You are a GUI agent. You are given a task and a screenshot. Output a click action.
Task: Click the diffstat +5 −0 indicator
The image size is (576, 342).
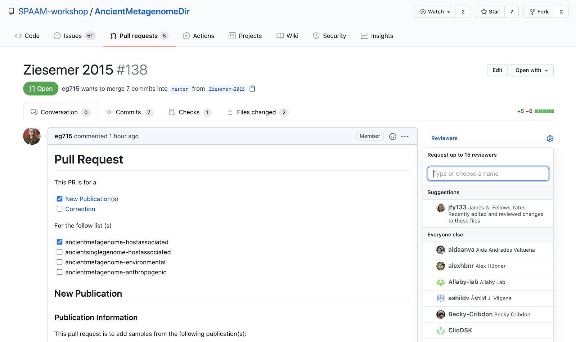(535, 111)
